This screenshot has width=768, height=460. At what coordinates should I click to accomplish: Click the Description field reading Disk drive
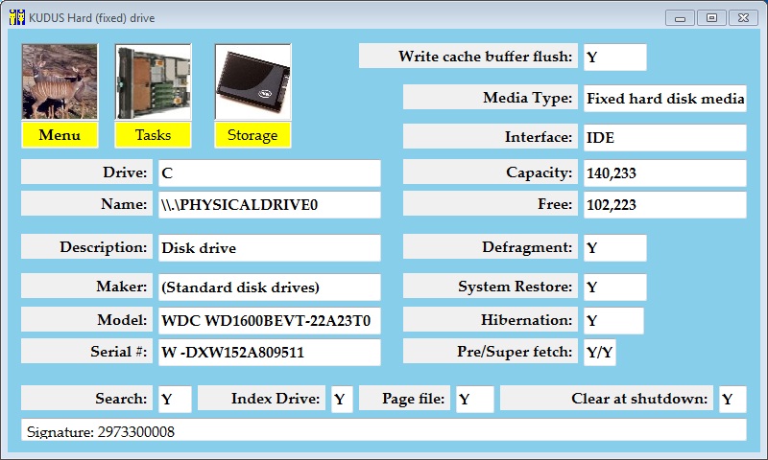(268, 248)
